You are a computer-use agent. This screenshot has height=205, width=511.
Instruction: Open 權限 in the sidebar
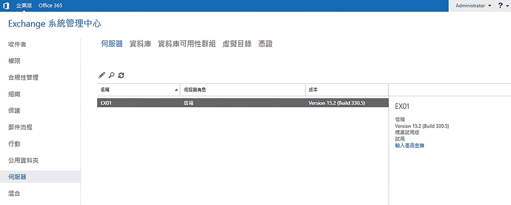click(14, 61)
